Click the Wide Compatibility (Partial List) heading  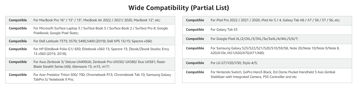[x=179, y=8]
